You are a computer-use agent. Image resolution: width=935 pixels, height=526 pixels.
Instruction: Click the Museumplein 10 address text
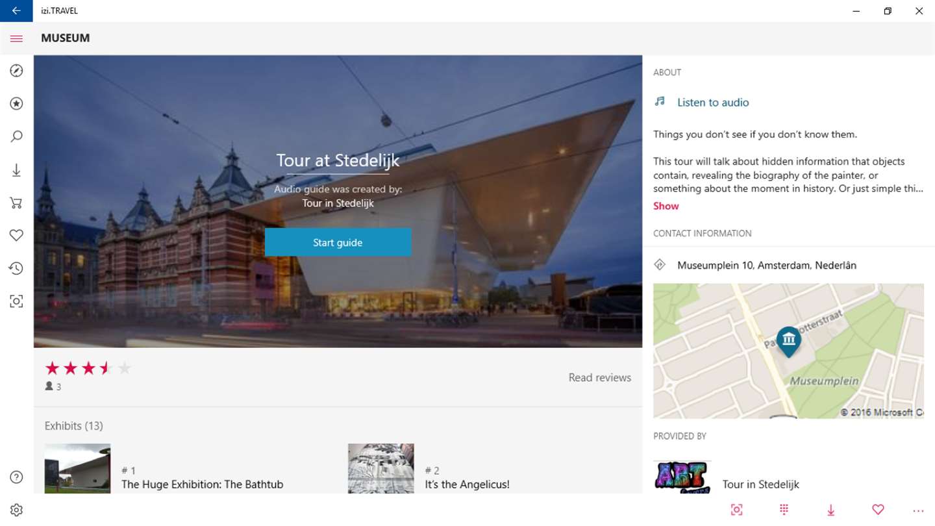(767, 265)
